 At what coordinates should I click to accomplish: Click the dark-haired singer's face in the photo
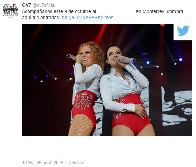[x=115, y=54]
